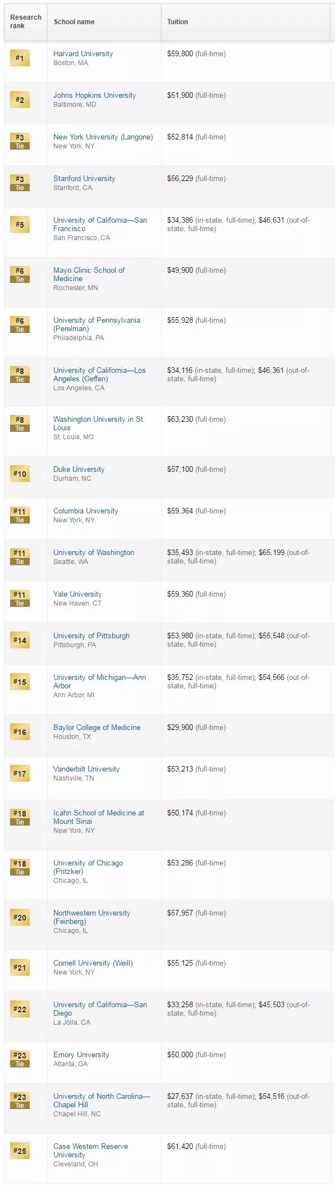Image resolution: width=335 pixels, height=1190 pixels.
Task: Click the #16 rank badge beside Baylor
Action: (x=20, y=732)
